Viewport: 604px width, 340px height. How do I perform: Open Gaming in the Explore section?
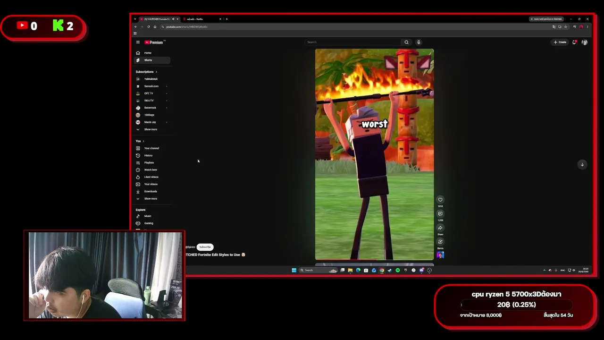(x=151, y=223)
